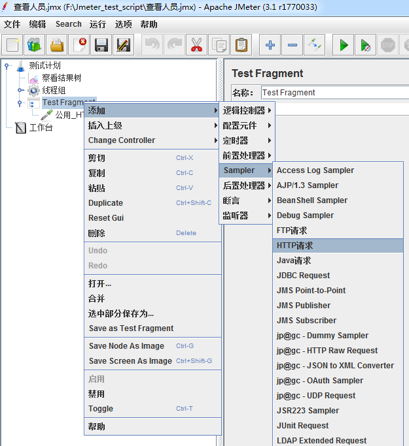The height and width of the screenshot is (446, 409).
Task: Click the Start no pauses icon
Action: coord(365,45)
